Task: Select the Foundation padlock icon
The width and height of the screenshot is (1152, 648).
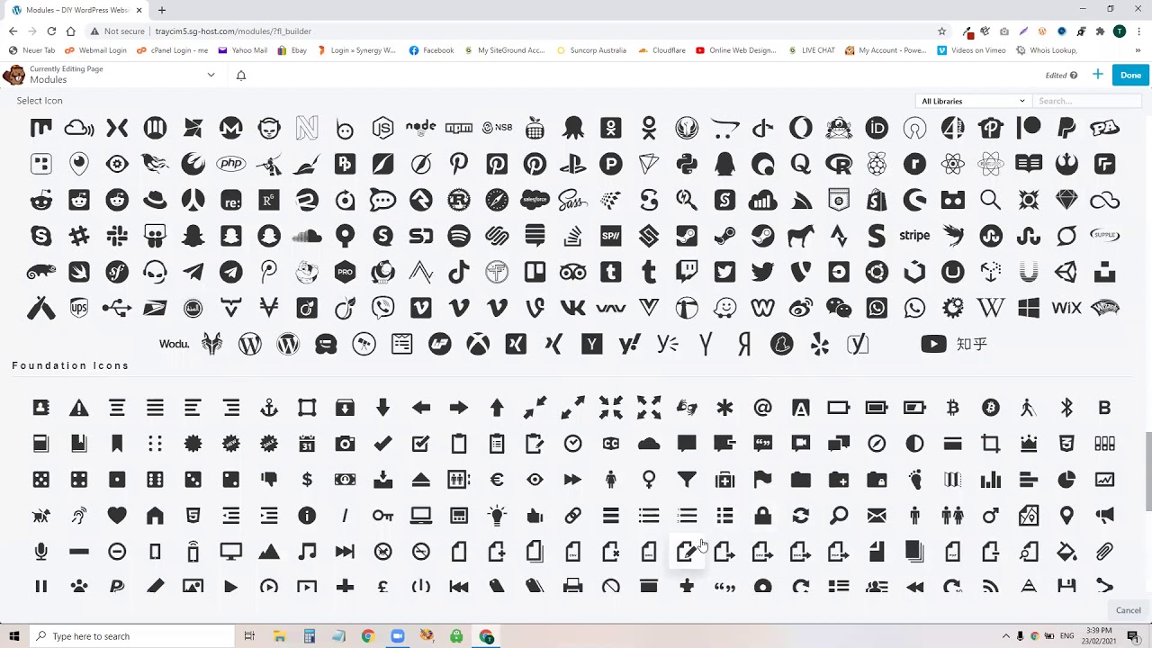Action: point(762,516)
